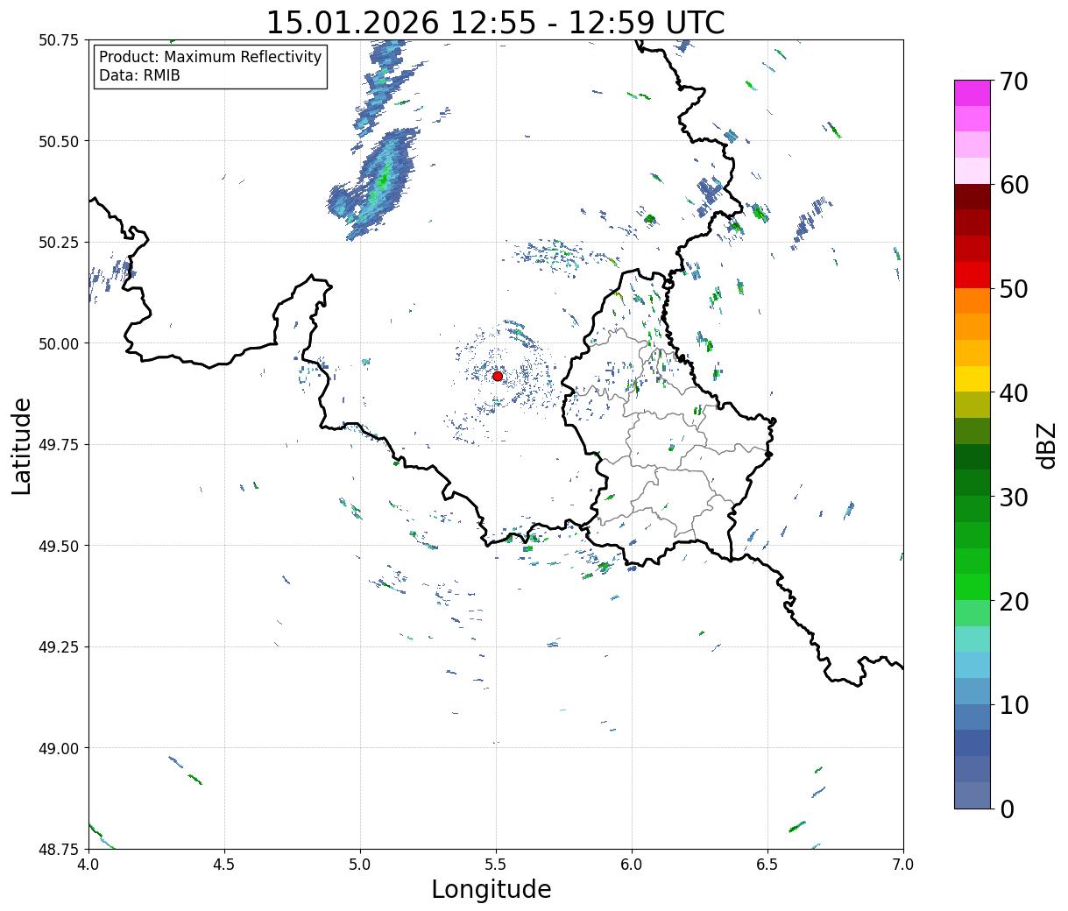Screen dimensions: 1068x911
Task: Click the light cyan colorbar swatch below 20
Action: pos(973,639)
